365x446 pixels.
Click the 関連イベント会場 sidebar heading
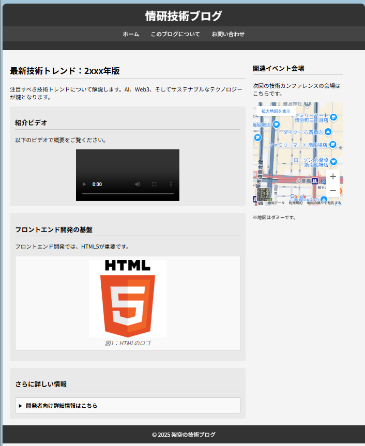279,69
